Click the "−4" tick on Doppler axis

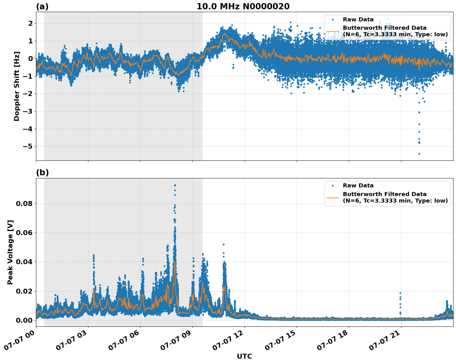coord(29,129)
